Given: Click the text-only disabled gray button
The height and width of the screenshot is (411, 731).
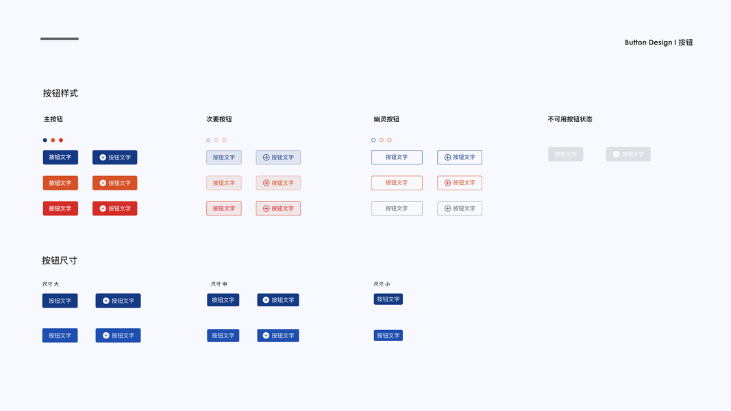Looking at the screenshot, I should point(565,154).
